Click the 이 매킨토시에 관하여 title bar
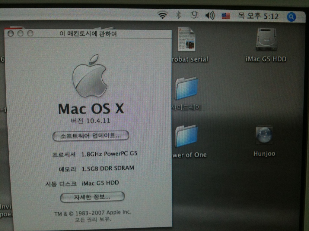This screenshot has width=309, height=231. click(x=88, y=34)
